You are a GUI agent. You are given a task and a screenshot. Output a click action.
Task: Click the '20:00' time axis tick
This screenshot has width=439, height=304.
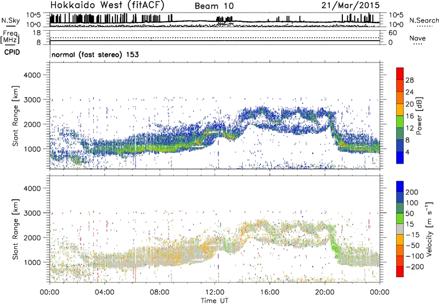tap(324, 292)
